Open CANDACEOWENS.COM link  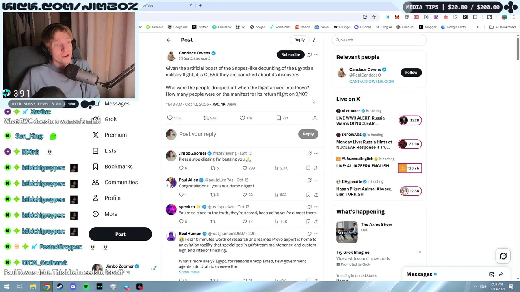[371, 82]
